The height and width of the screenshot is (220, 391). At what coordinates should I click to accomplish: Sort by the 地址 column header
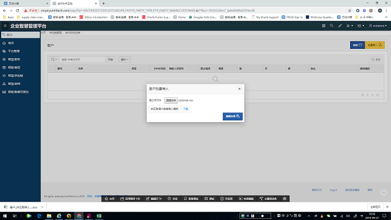pyautogui.click(x=313, y=68)
